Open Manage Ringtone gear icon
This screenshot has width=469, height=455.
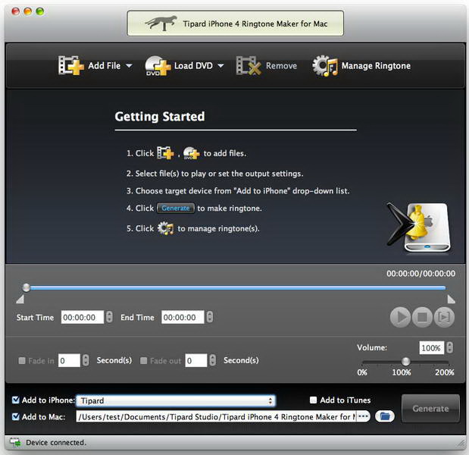point(325,65)
